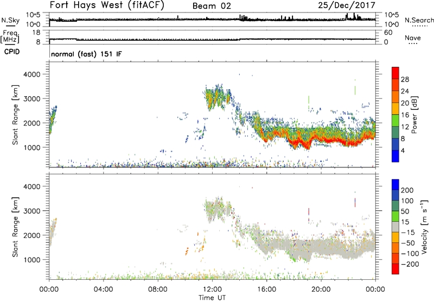
Task: Click the "15" label on the velocity colorbar
Action: 405,222
